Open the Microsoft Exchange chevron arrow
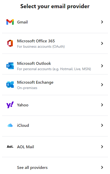The height and width of the screenshot is (174, 110). pyautogui.click(x=102, y=85)
